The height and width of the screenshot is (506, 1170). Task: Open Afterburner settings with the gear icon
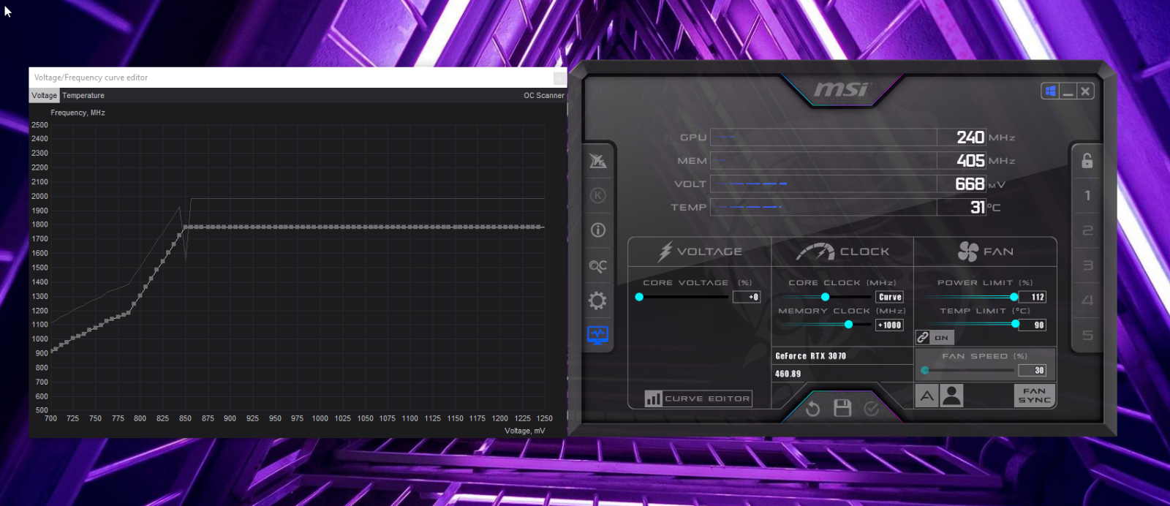tap(597, 301)
